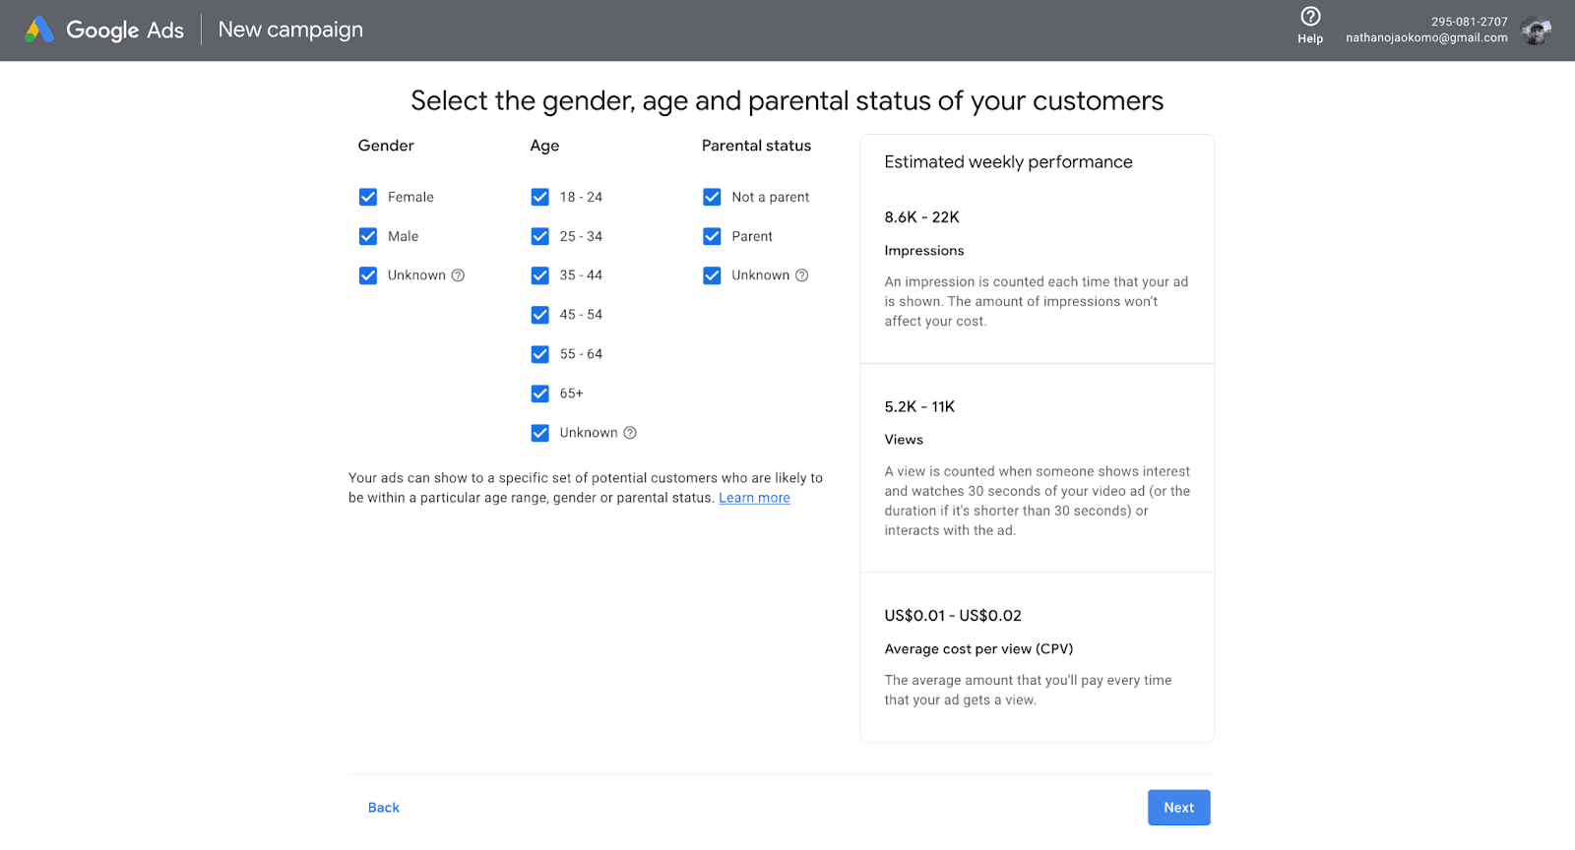Image resolution: width=1575 pixels, height=850 pixels.
Task: Toggle the Unknown gender checkbox
Action: coord(368,275)
